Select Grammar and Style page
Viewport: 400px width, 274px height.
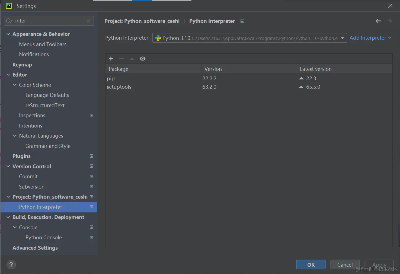48,146
